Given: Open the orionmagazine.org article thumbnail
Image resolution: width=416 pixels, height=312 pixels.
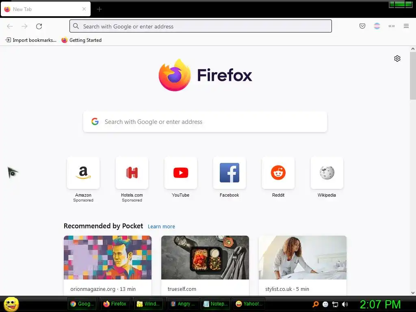Looking at the screenshot, I should pyautogui.click(x=108, y=257).
